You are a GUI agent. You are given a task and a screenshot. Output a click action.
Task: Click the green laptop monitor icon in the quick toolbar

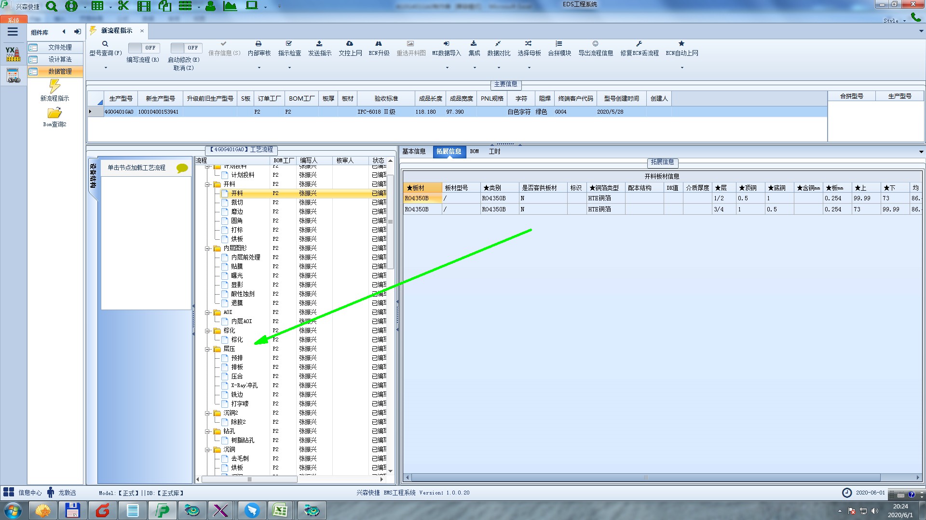click(252, 6)
